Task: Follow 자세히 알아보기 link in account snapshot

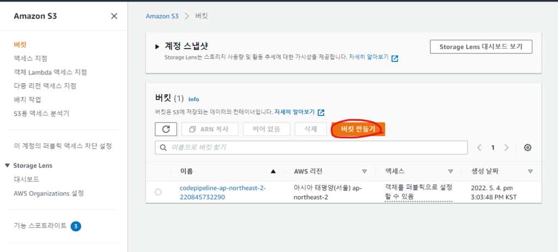Action: click(x=368, y=57)
